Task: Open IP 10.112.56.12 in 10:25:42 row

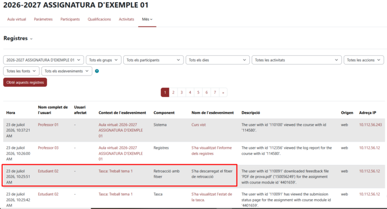Action: [369, 194]
